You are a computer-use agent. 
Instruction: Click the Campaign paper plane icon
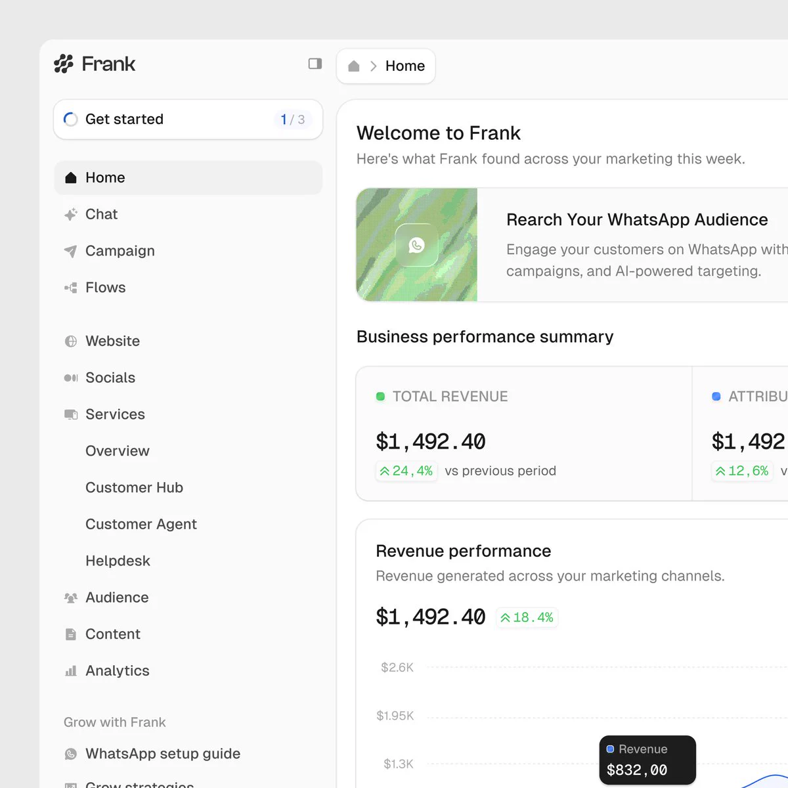pos(70,252)
